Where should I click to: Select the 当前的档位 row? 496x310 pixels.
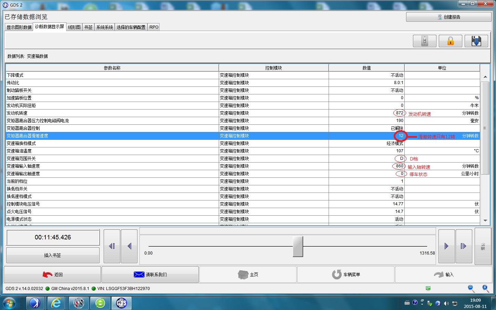point(243,181)
